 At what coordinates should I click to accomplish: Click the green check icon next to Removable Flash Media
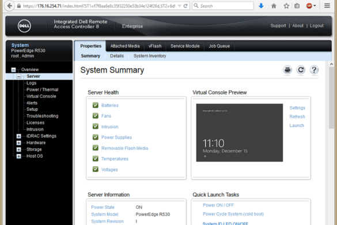point(96,148)
